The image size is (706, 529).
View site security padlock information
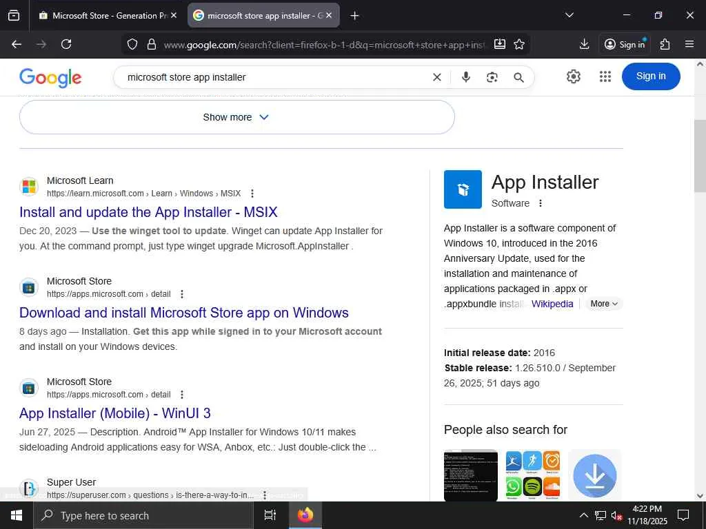[x=152, y=44]
